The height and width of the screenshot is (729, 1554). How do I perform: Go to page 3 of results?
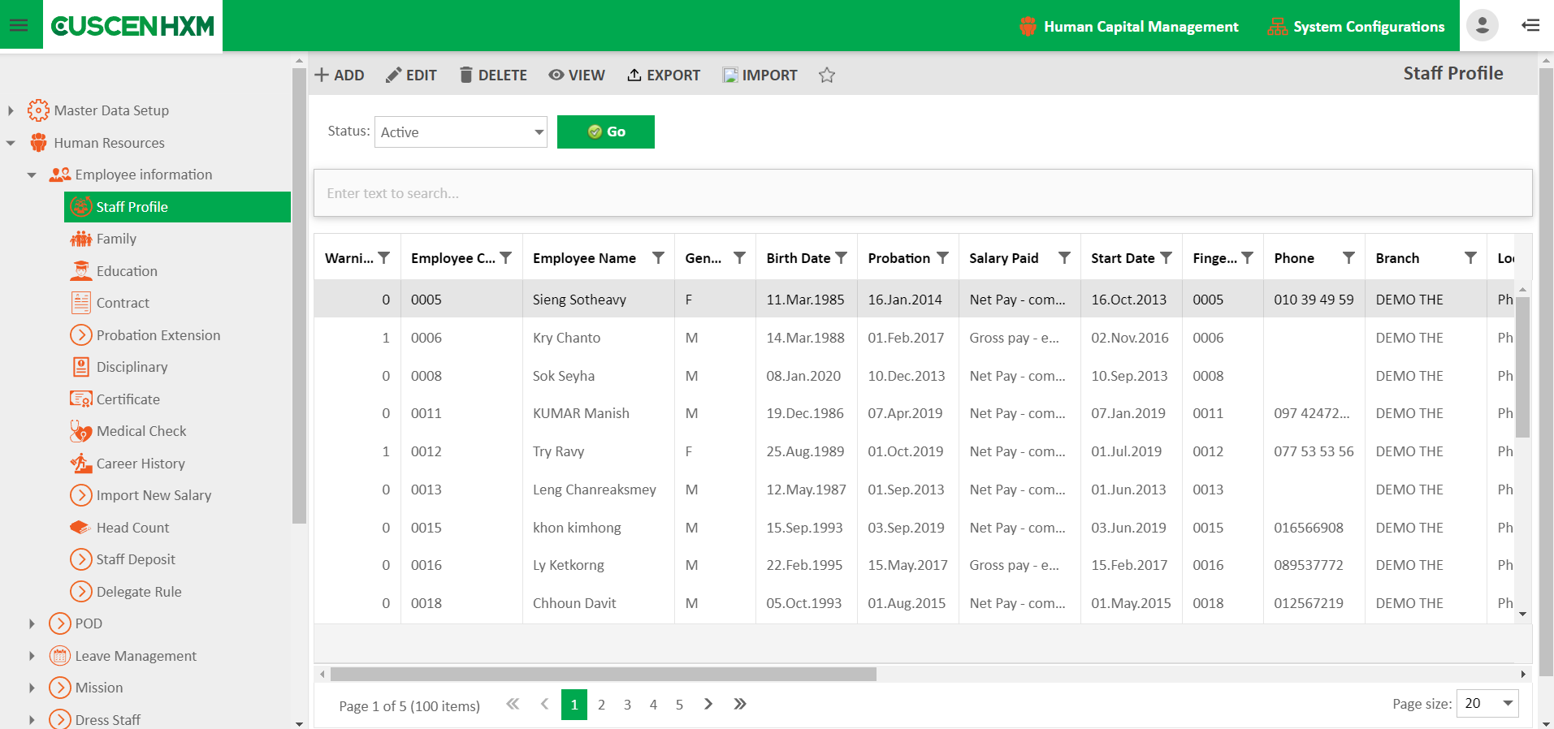[627, 705]
